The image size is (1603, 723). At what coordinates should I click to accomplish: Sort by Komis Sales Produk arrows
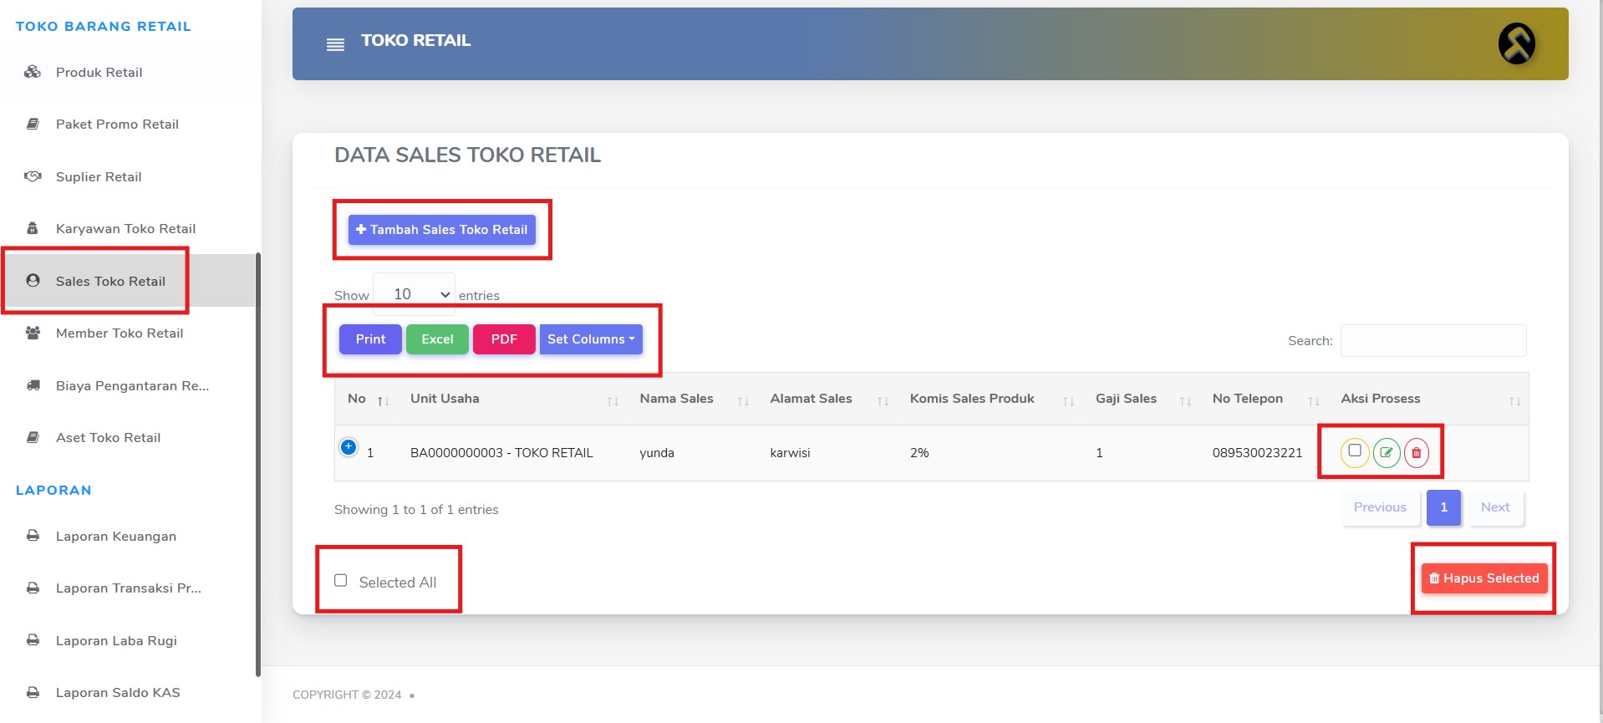click(1068, 401)
